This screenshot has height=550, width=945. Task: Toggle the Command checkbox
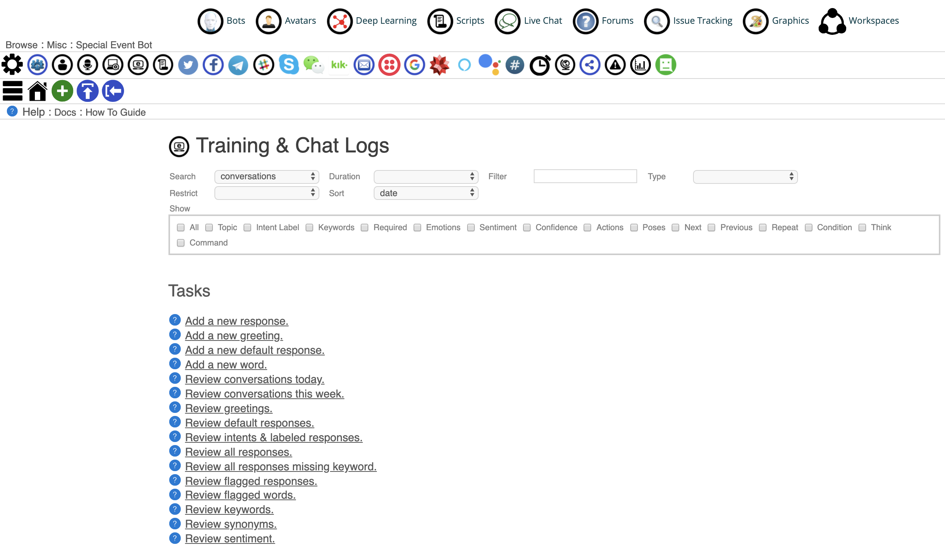[x=181, y=243]
